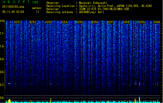163x103 pixels.
Task: Click the 0253 time marker
Action: coord(48,22)
